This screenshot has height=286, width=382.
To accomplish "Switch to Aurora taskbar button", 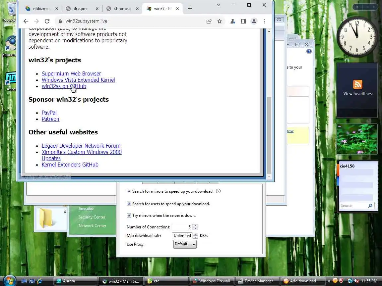I will coord(76,281).
